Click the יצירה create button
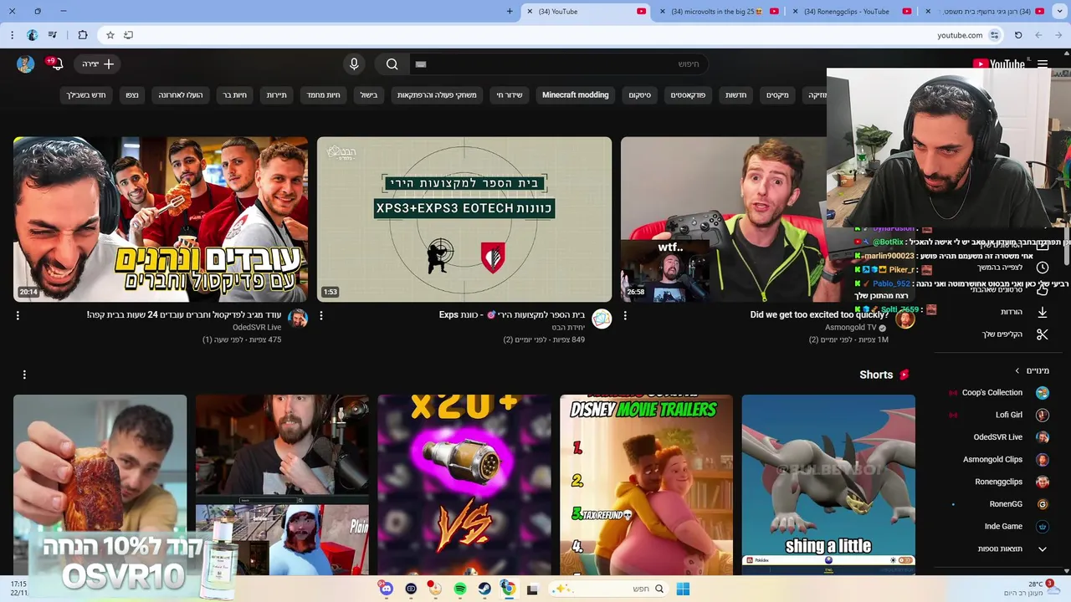This screenshot has width=1071, height=602. [x=98, y=64]
